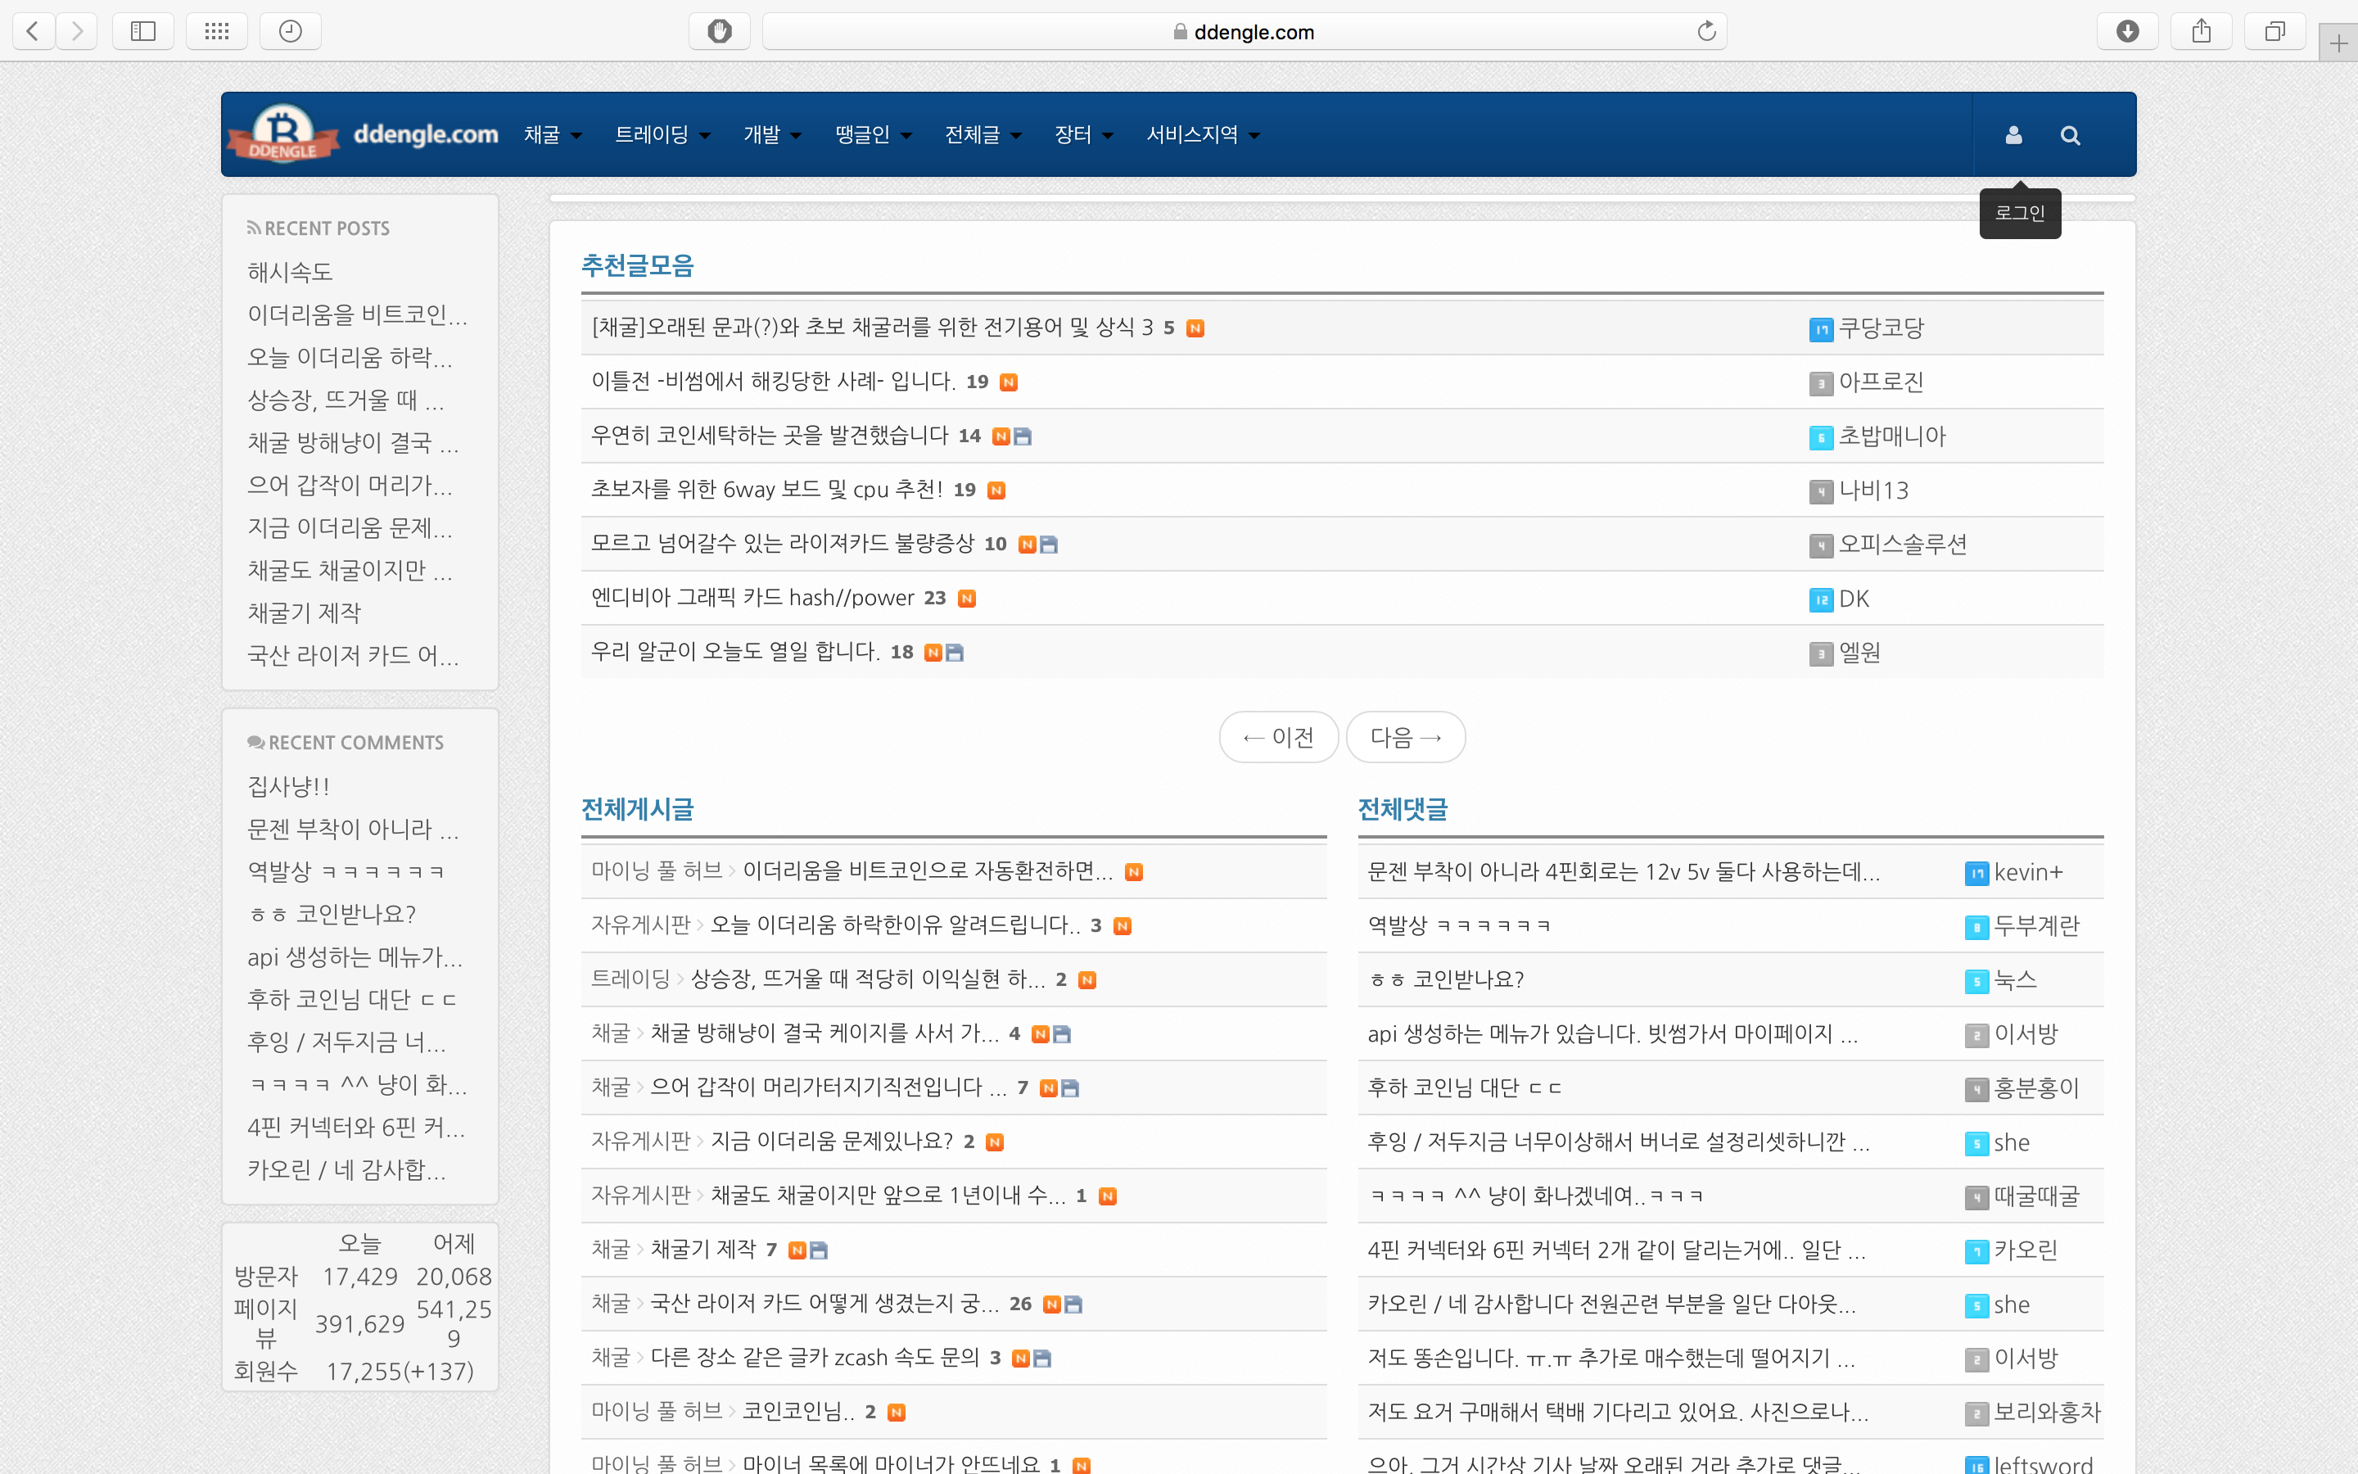Click image icon on 채굴기 제작 row
The height and width of the screenshot is (1474, 2358).
click(819, 1250)
